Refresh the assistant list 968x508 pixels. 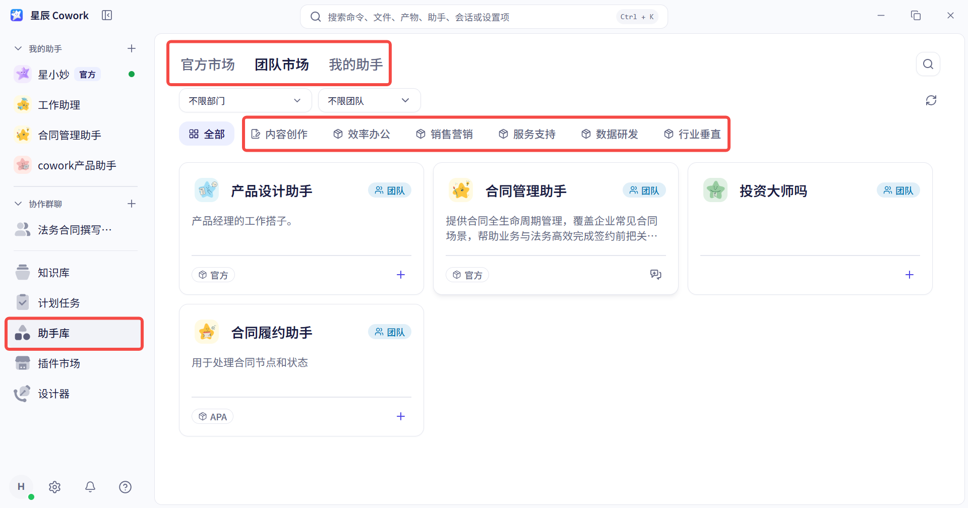[x=931, y=100]
